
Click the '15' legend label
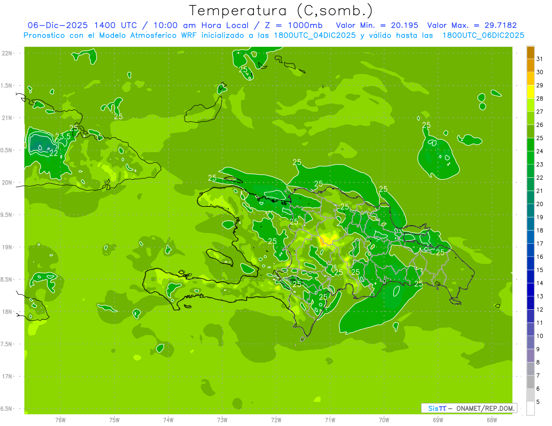[x=540, y=270]
